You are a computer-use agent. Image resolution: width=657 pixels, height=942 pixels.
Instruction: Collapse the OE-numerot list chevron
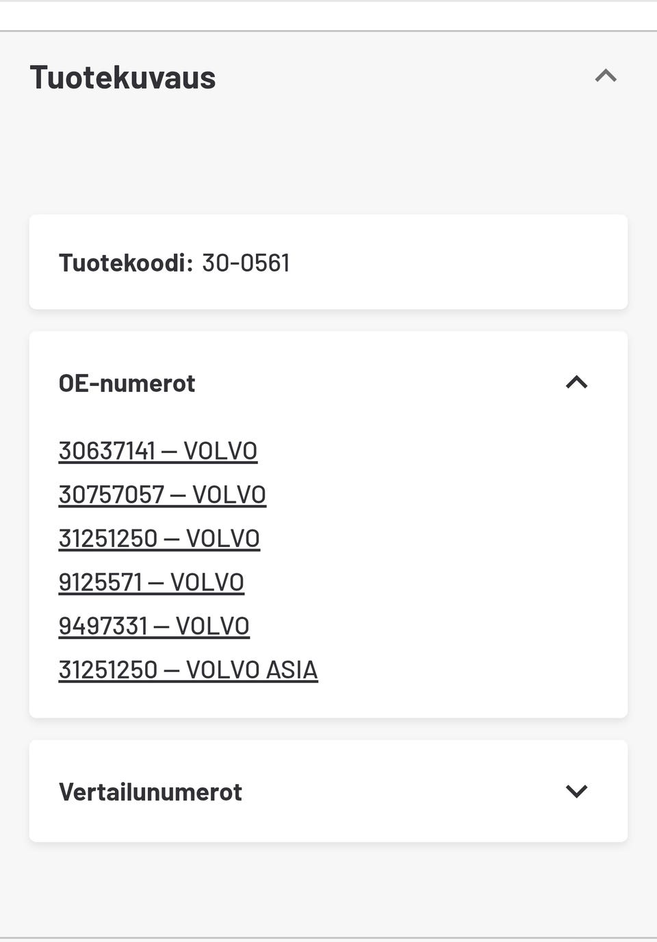pyautogui.click(x=576, y=382)
